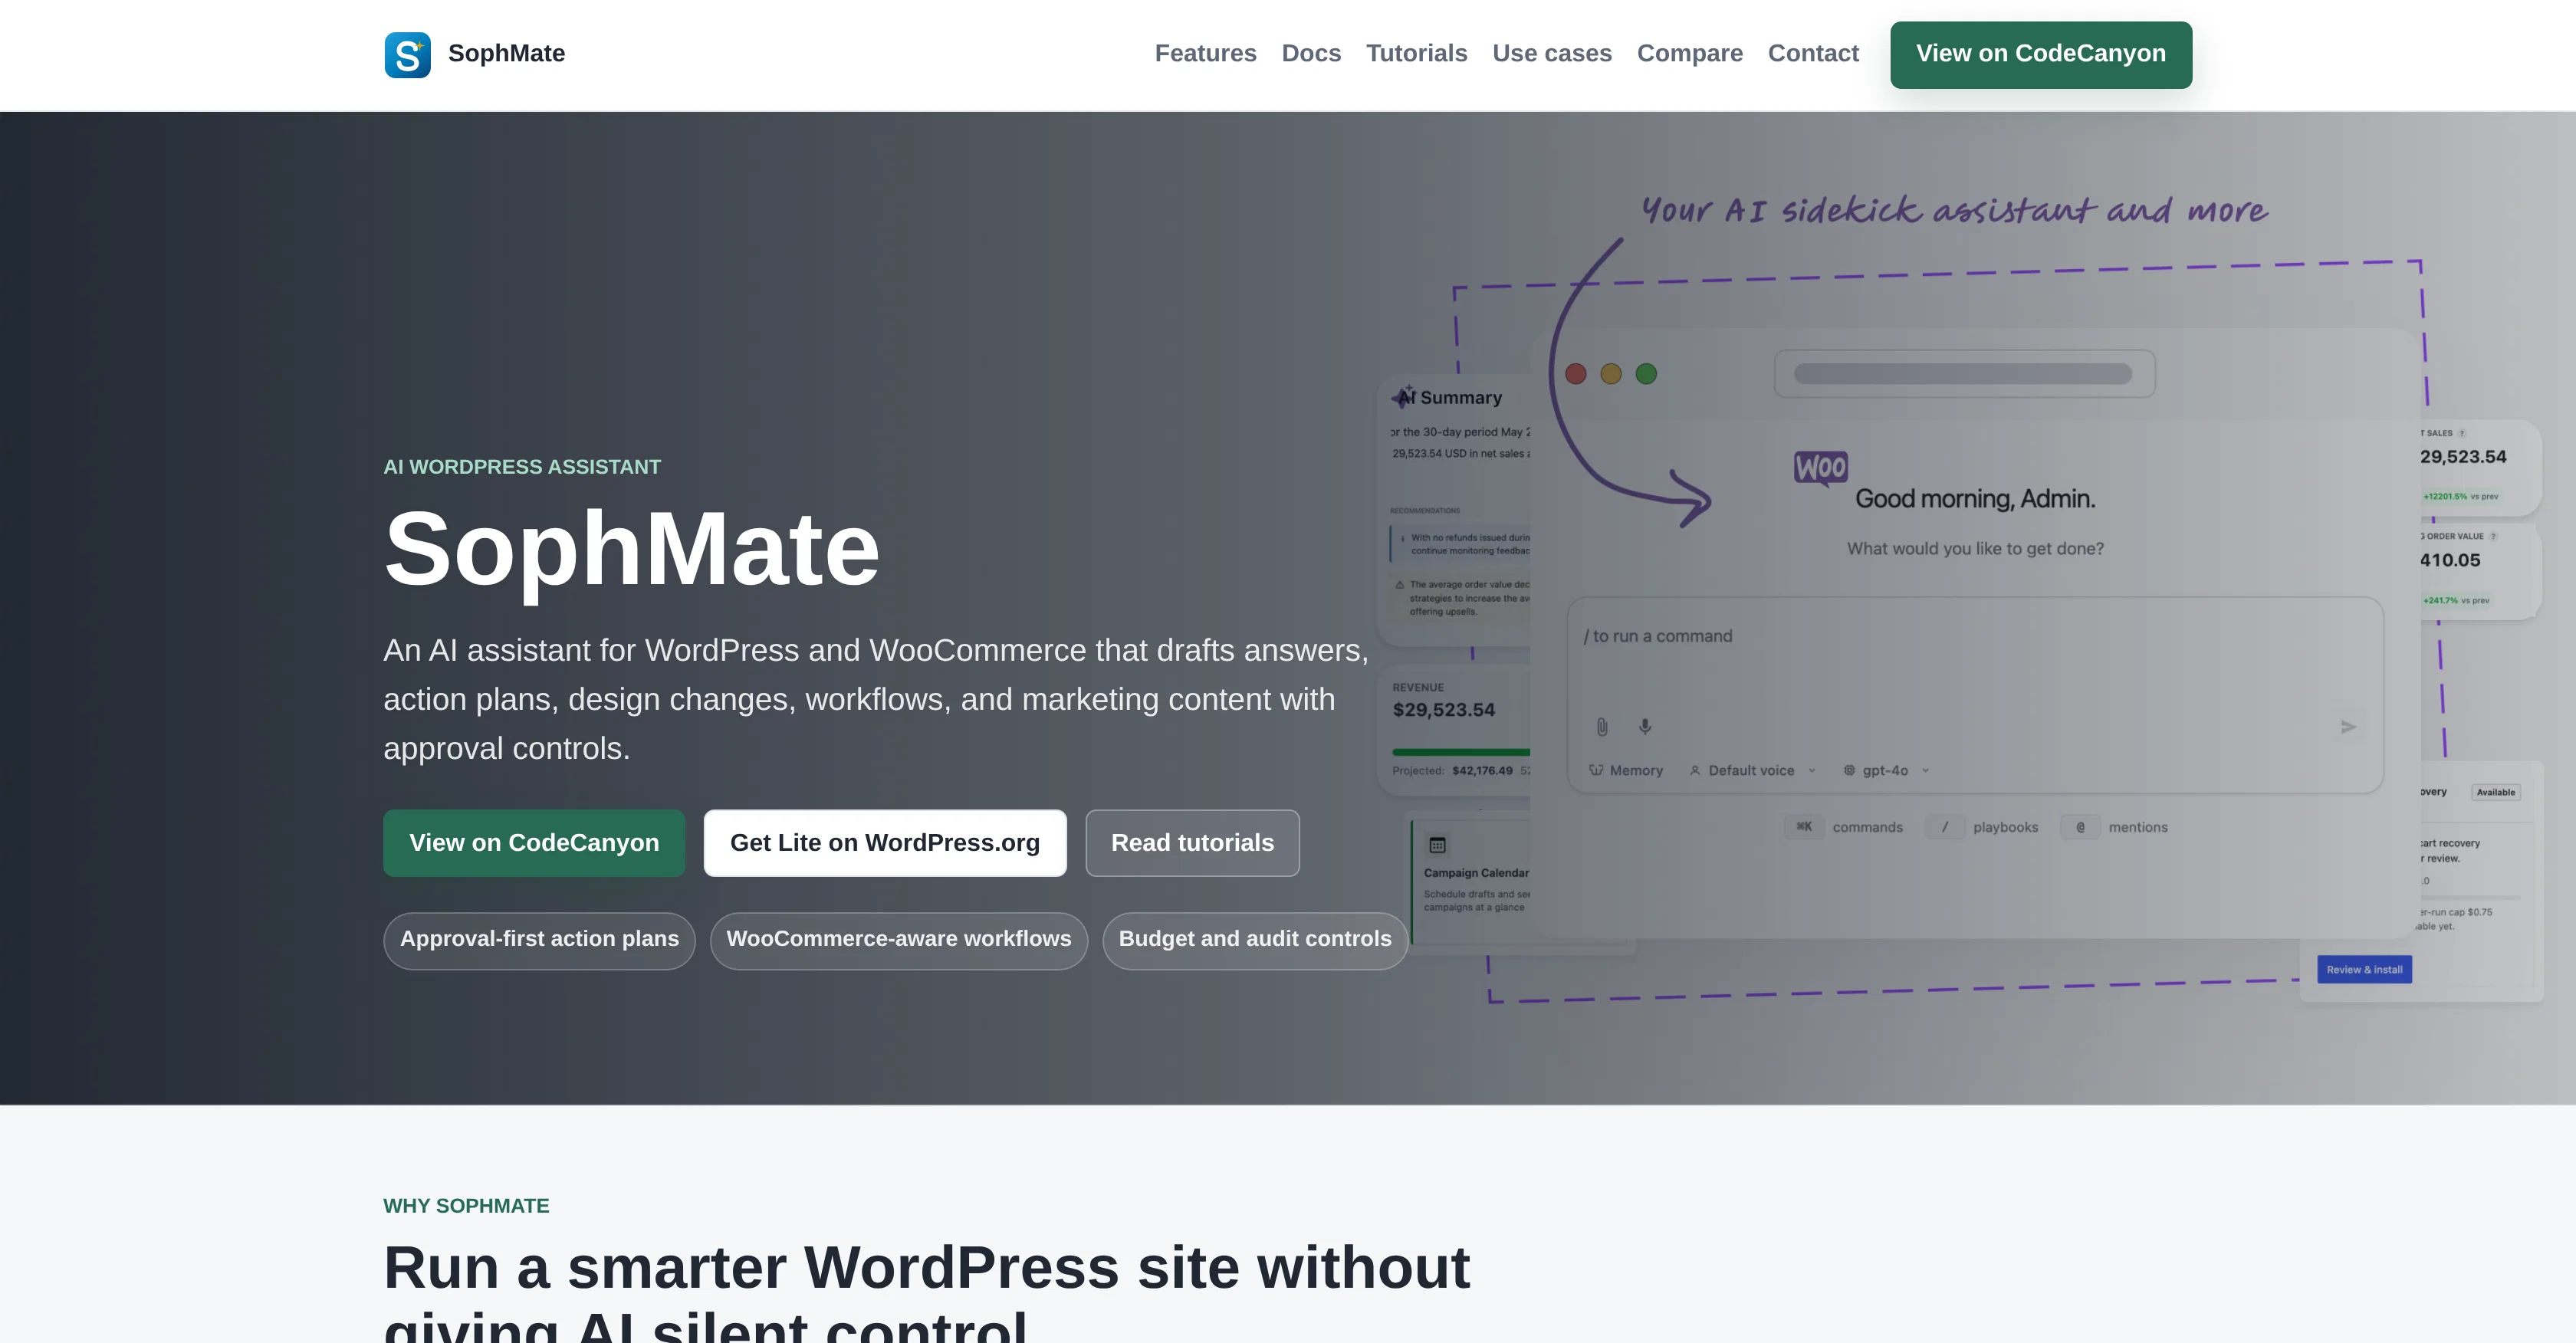This screenshot has width=2576, height=1343.
Task: Open the Docs page
Action: [x=1311, y=53]
